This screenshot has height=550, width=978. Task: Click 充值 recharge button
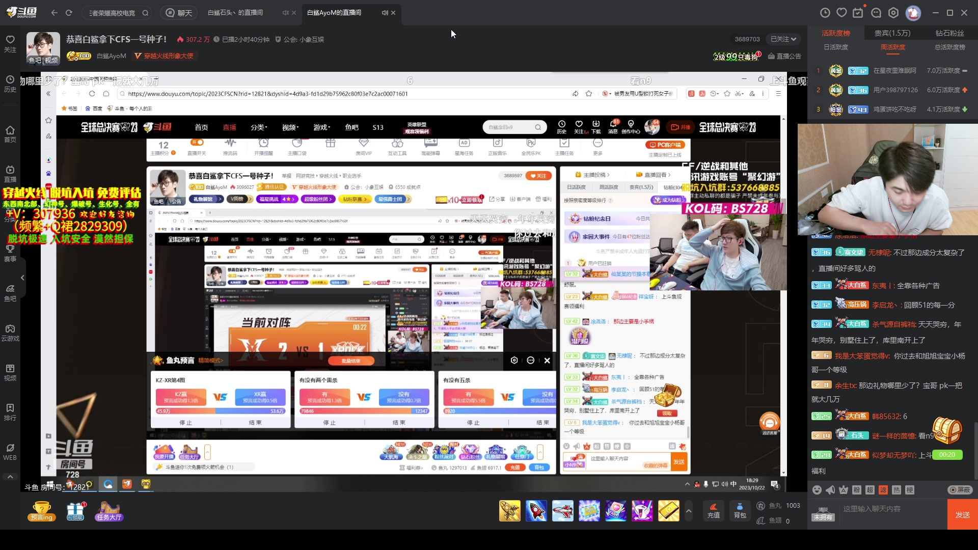click(x=714, y=511)
